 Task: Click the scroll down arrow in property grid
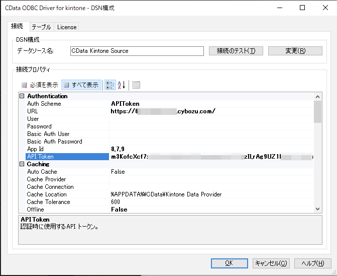coord(317,209)
